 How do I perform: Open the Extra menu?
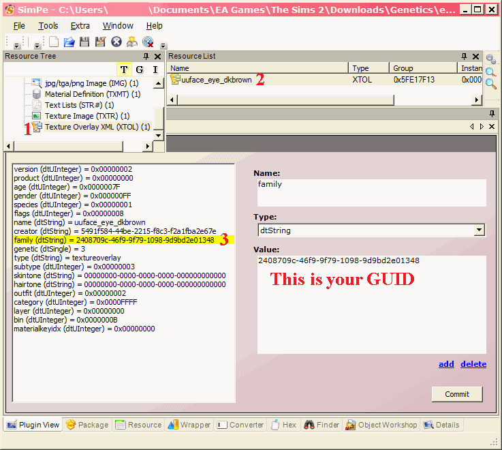(x=80, y=26)
